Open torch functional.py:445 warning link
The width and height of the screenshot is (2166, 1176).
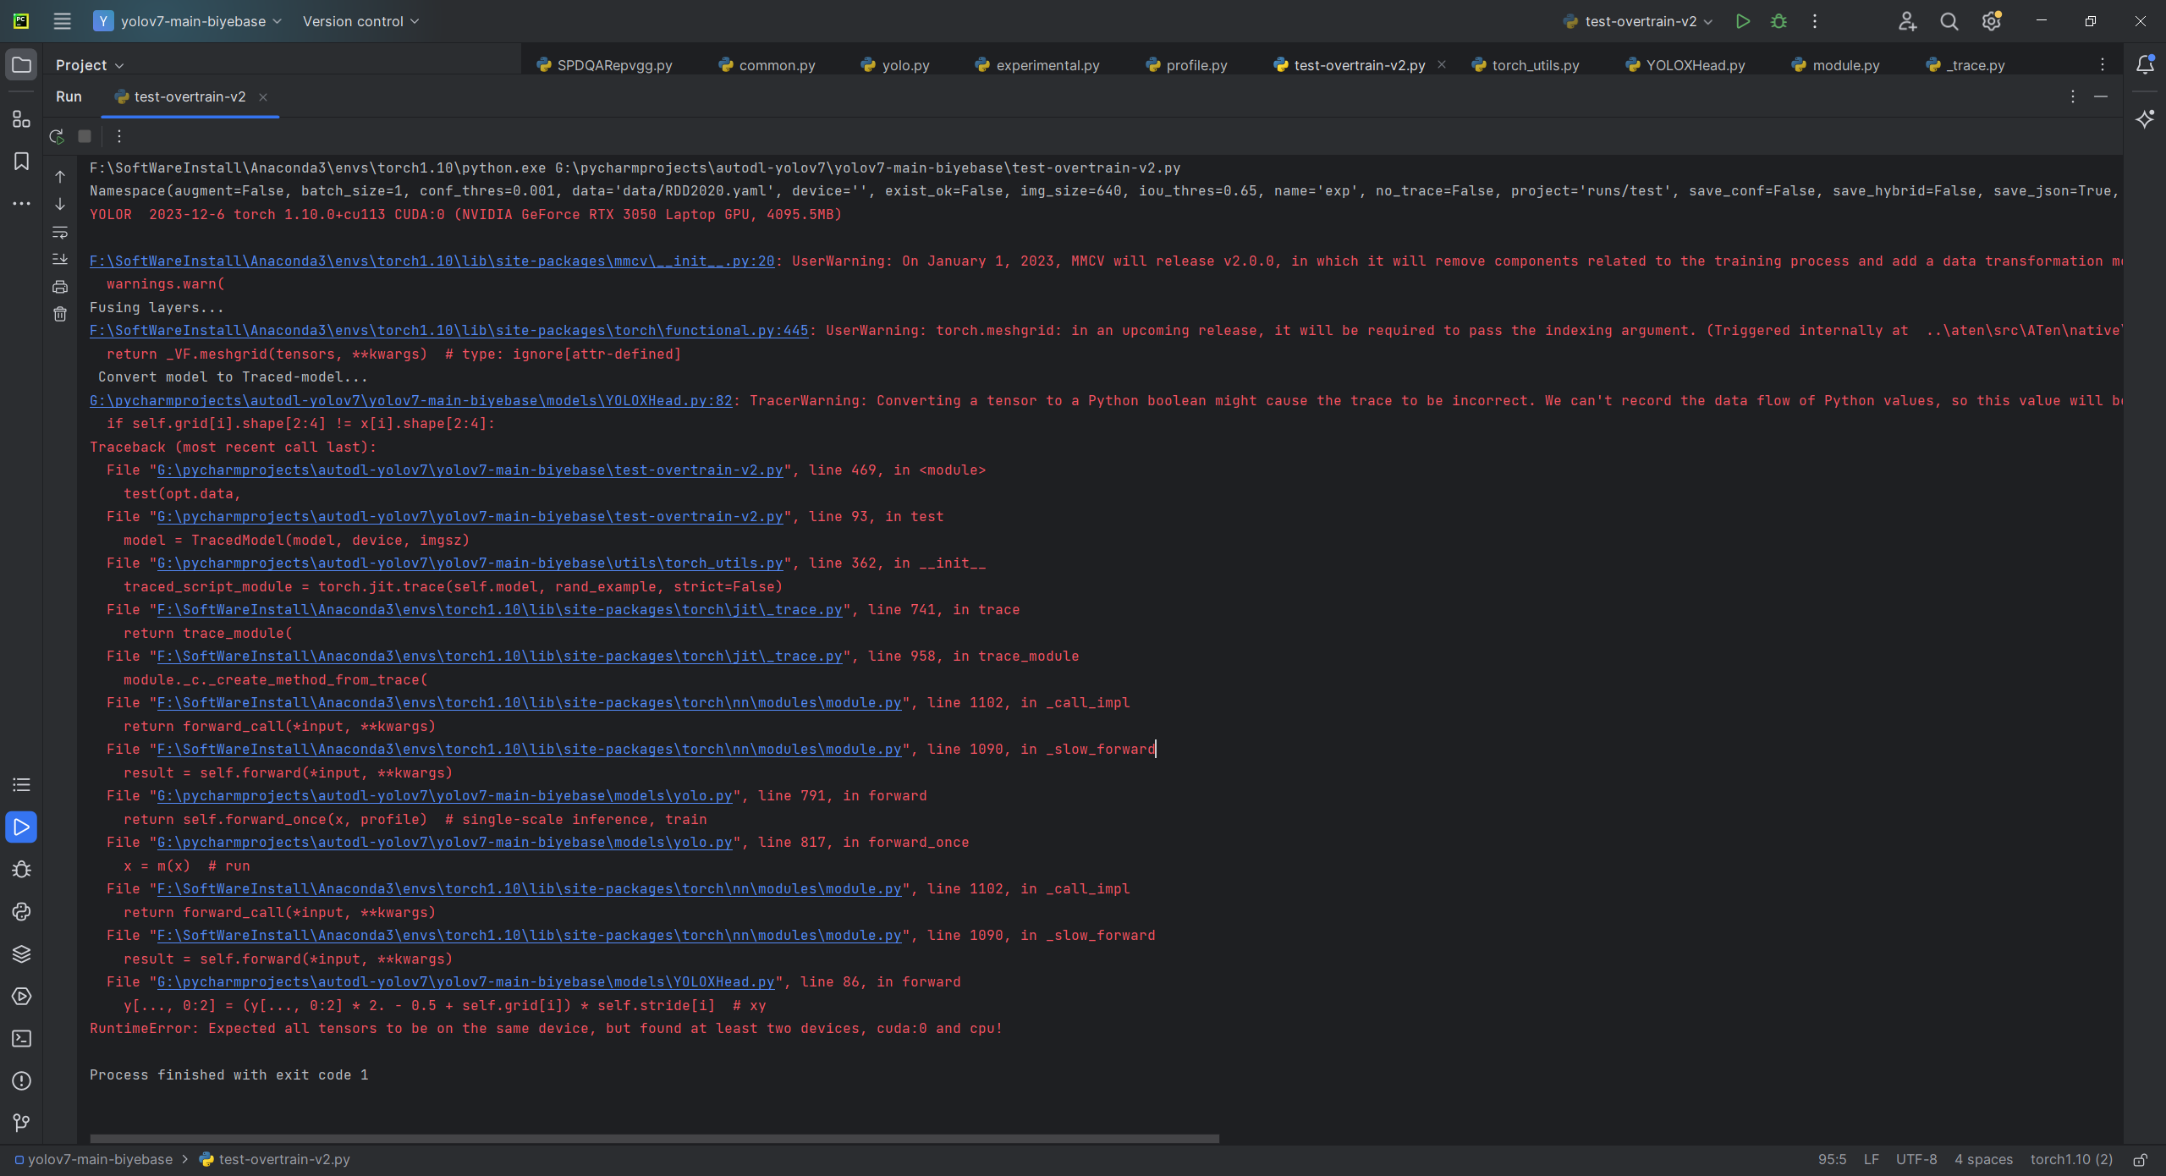pyautogui.click(x=448, y=331)
